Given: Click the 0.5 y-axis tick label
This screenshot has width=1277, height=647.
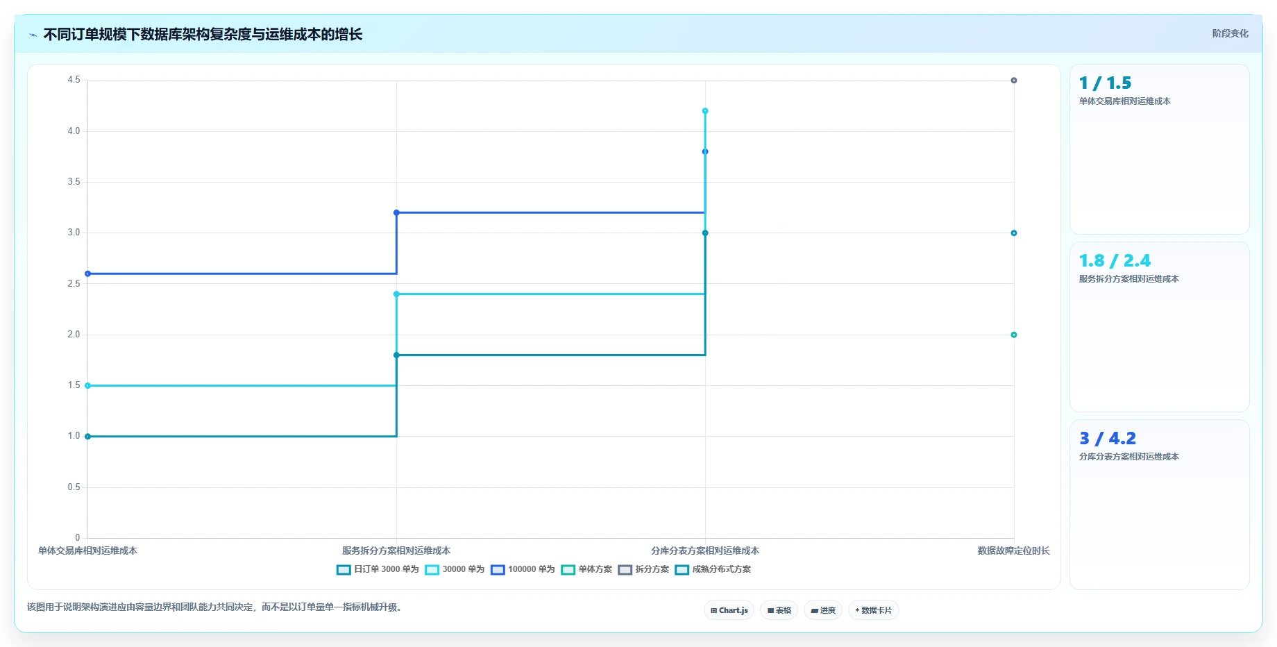Looking at the screenshot, I should pyautogui.click(x=74, y=487).
